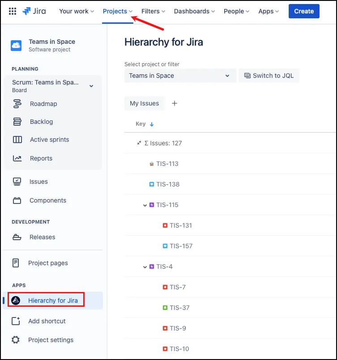Open issue key TIS-10
The height and width of the screenshot is (360, 337).
(179, 349)
